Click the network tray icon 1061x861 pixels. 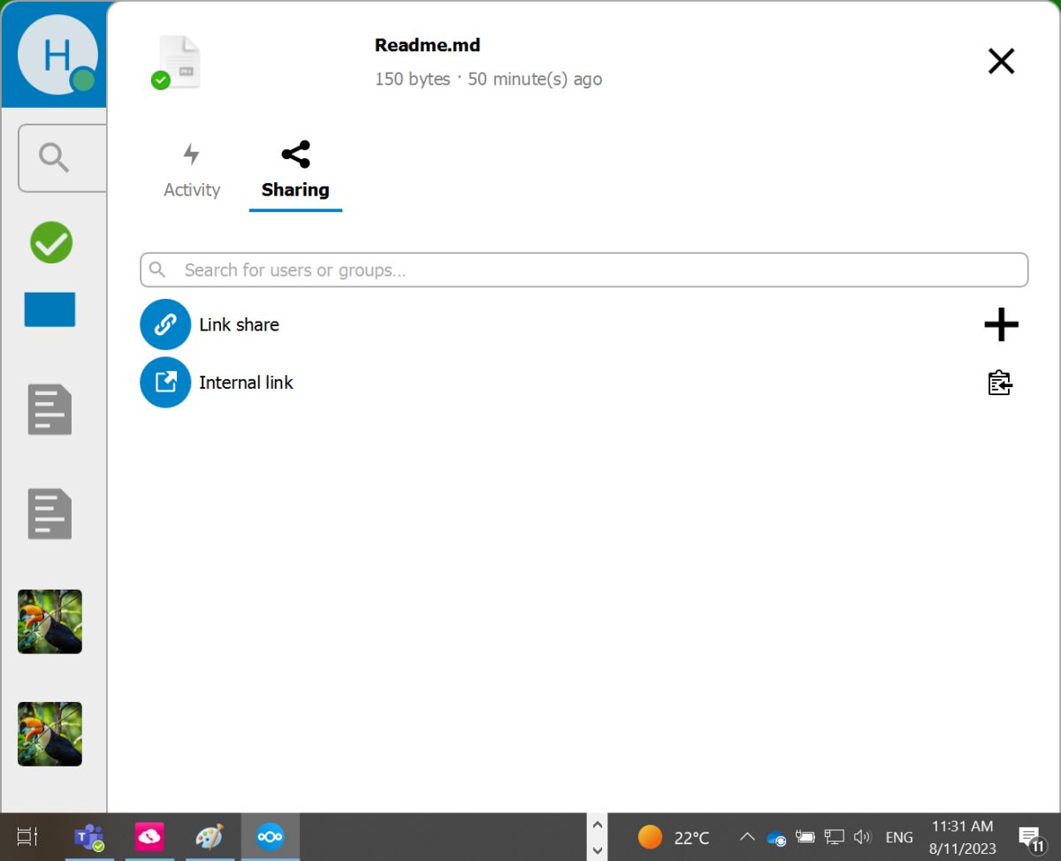(x=834, y=836)
